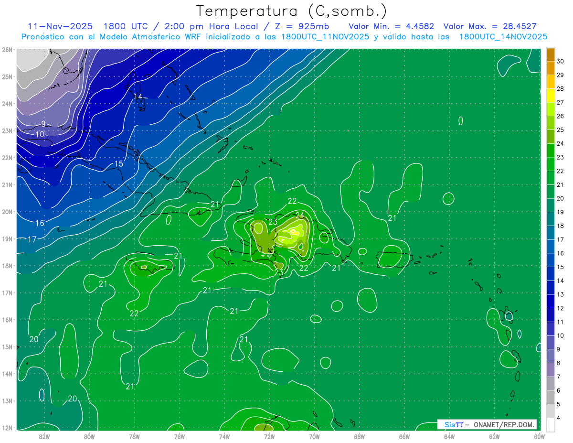Click the latitude axis label "16N"
This screenshot has height=443, width=573.
[x=7, y=320]
